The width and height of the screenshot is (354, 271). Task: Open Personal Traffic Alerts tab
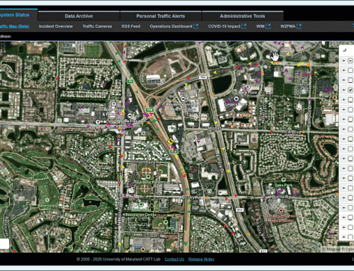point(161,16)
